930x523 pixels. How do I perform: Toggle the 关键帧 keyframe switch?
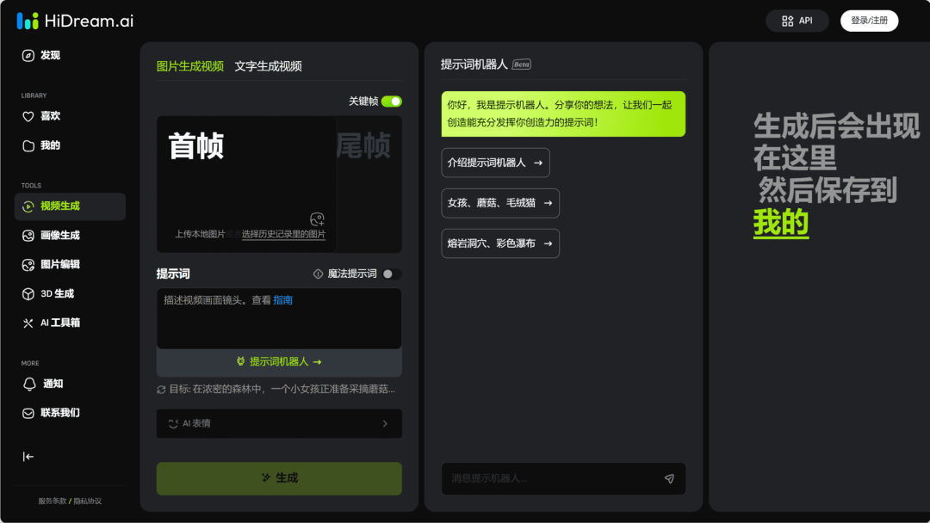(392, 102)
